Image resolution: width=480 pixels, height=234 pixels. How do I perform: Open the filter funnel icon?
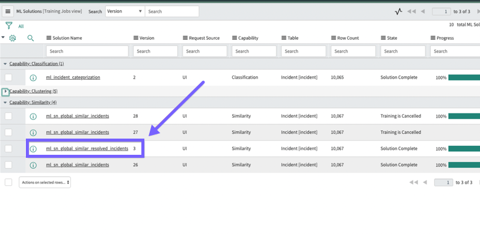9,26
